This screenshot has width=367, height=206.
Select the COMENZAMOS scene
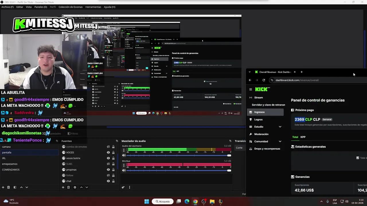tap(30, 170)
